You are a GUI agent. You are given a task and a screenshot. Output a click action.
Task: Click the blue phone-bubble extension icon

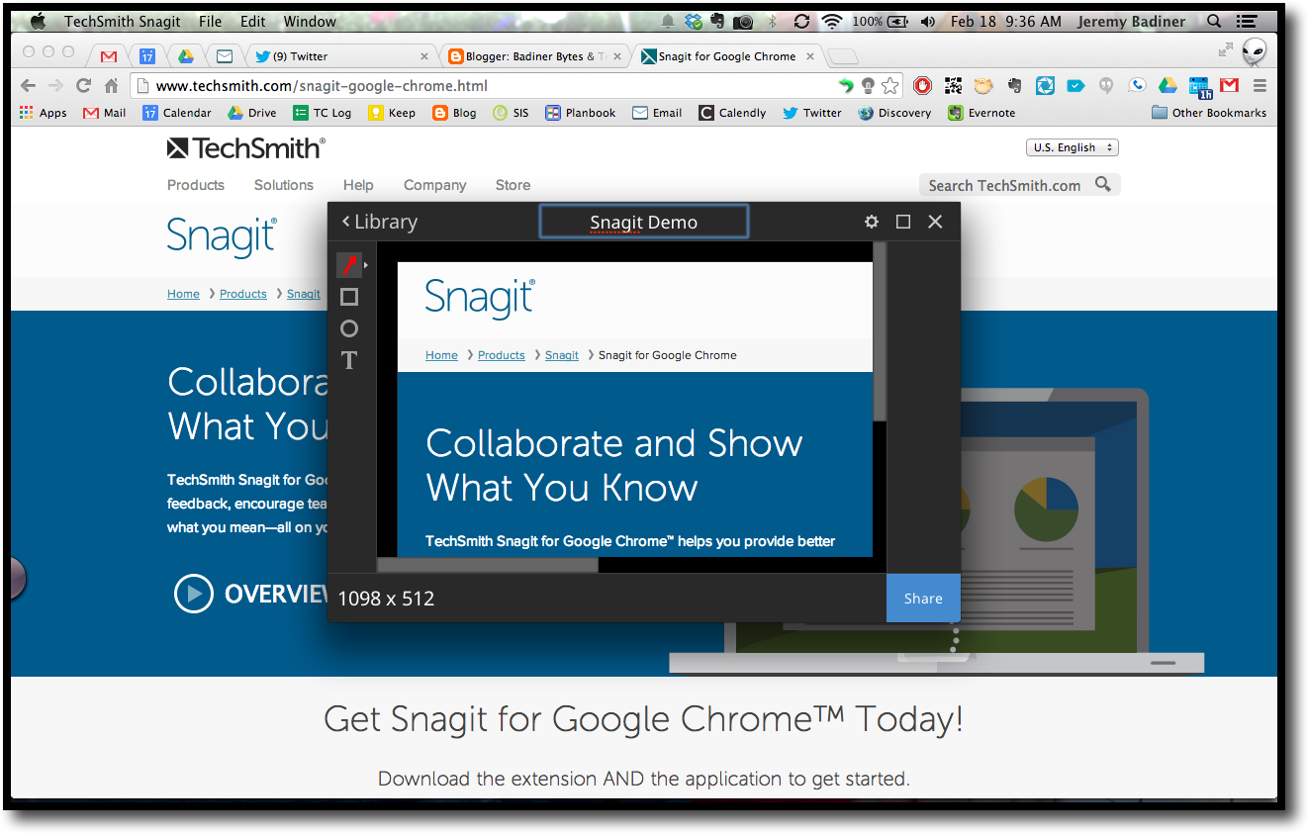click(1137, 86)
